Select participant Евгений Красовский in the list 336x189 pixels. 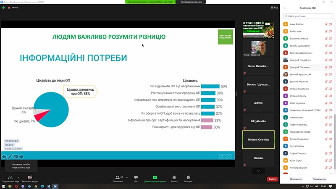[308, 74]
